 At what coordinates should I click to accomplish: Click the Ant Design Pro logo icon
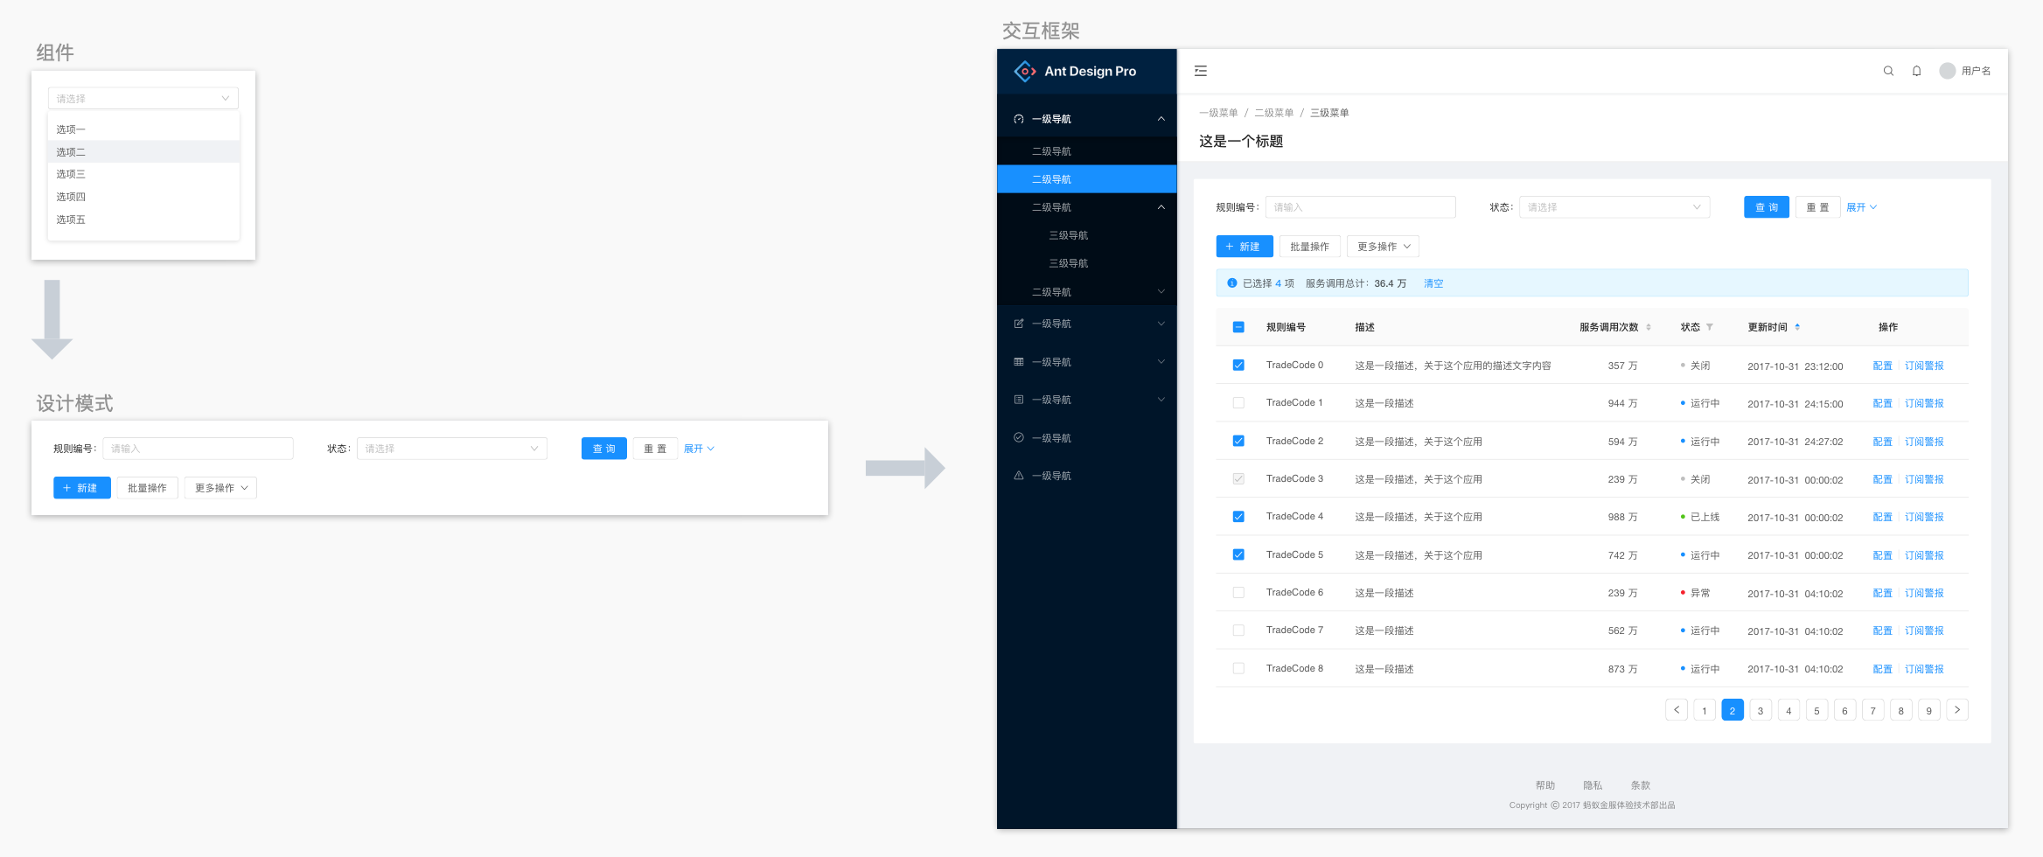coord(1024,71)
